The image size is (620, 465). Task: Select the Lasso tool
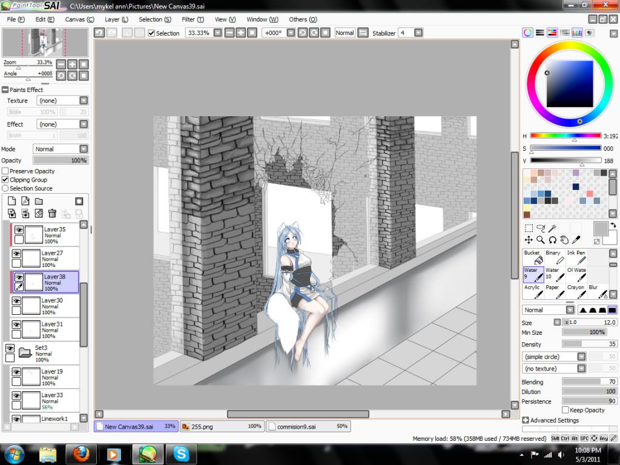(541, 228)
